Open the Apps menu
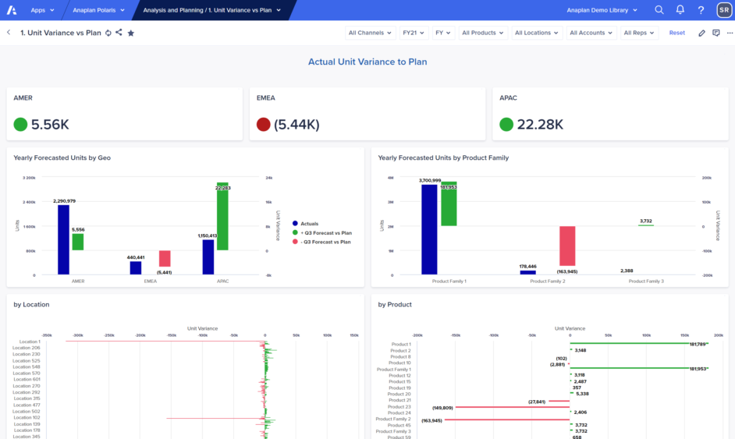The height and width of the screenshot is (439, 735). [x=42, y=10]
